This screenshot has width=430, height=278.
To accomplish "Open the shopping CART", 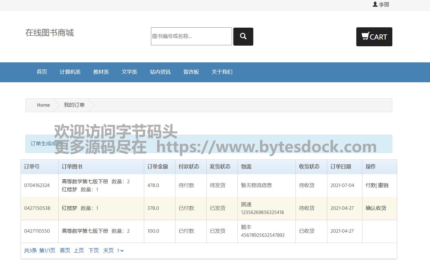I will [374, 37].
